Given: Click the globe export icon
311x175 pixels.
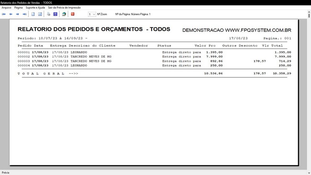Looking at the screenshot, I should click(x=64, y=14).
